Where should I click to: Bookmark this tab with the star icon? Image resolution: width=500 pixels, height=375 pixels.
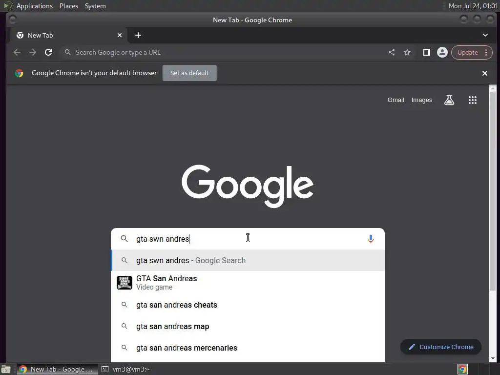tap(407, 52)
